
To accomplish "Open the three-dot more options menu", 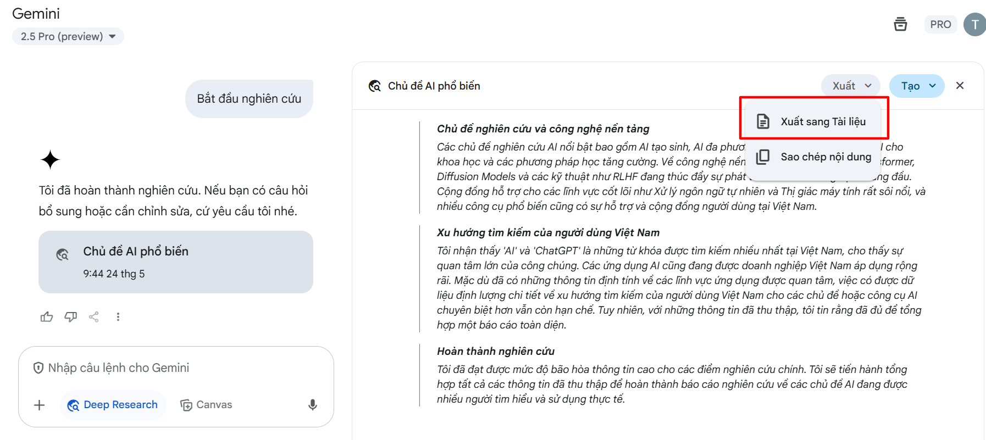I will [x=118, y=317].
